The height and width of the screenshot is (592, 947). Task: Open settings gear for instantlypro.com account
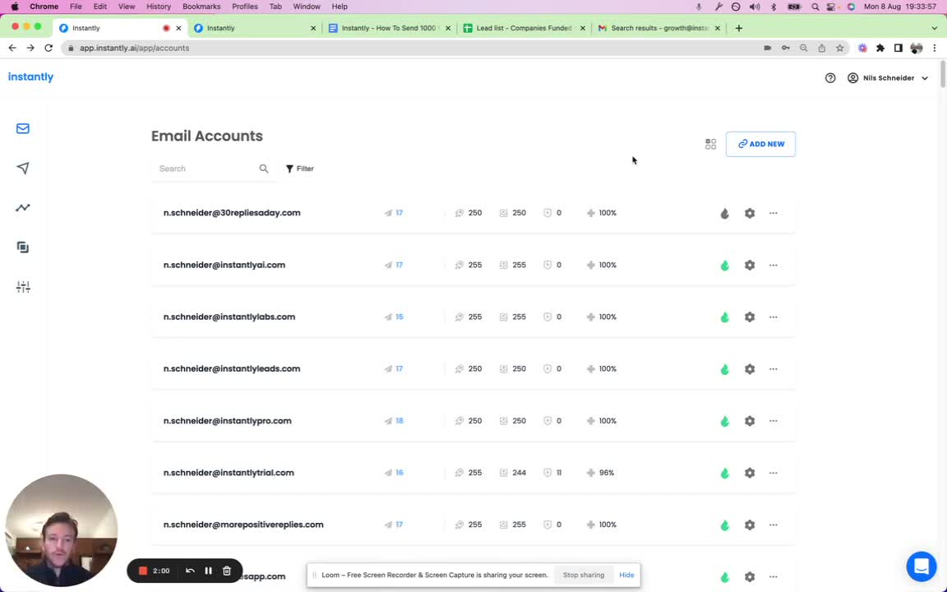[750, 421]
